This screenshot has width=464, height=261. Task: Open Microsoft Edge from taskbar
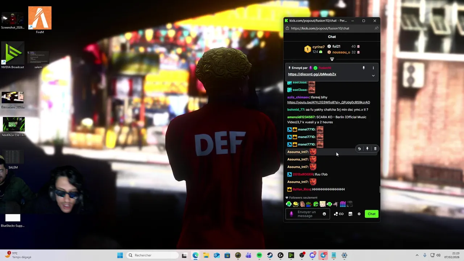[195, 255]
